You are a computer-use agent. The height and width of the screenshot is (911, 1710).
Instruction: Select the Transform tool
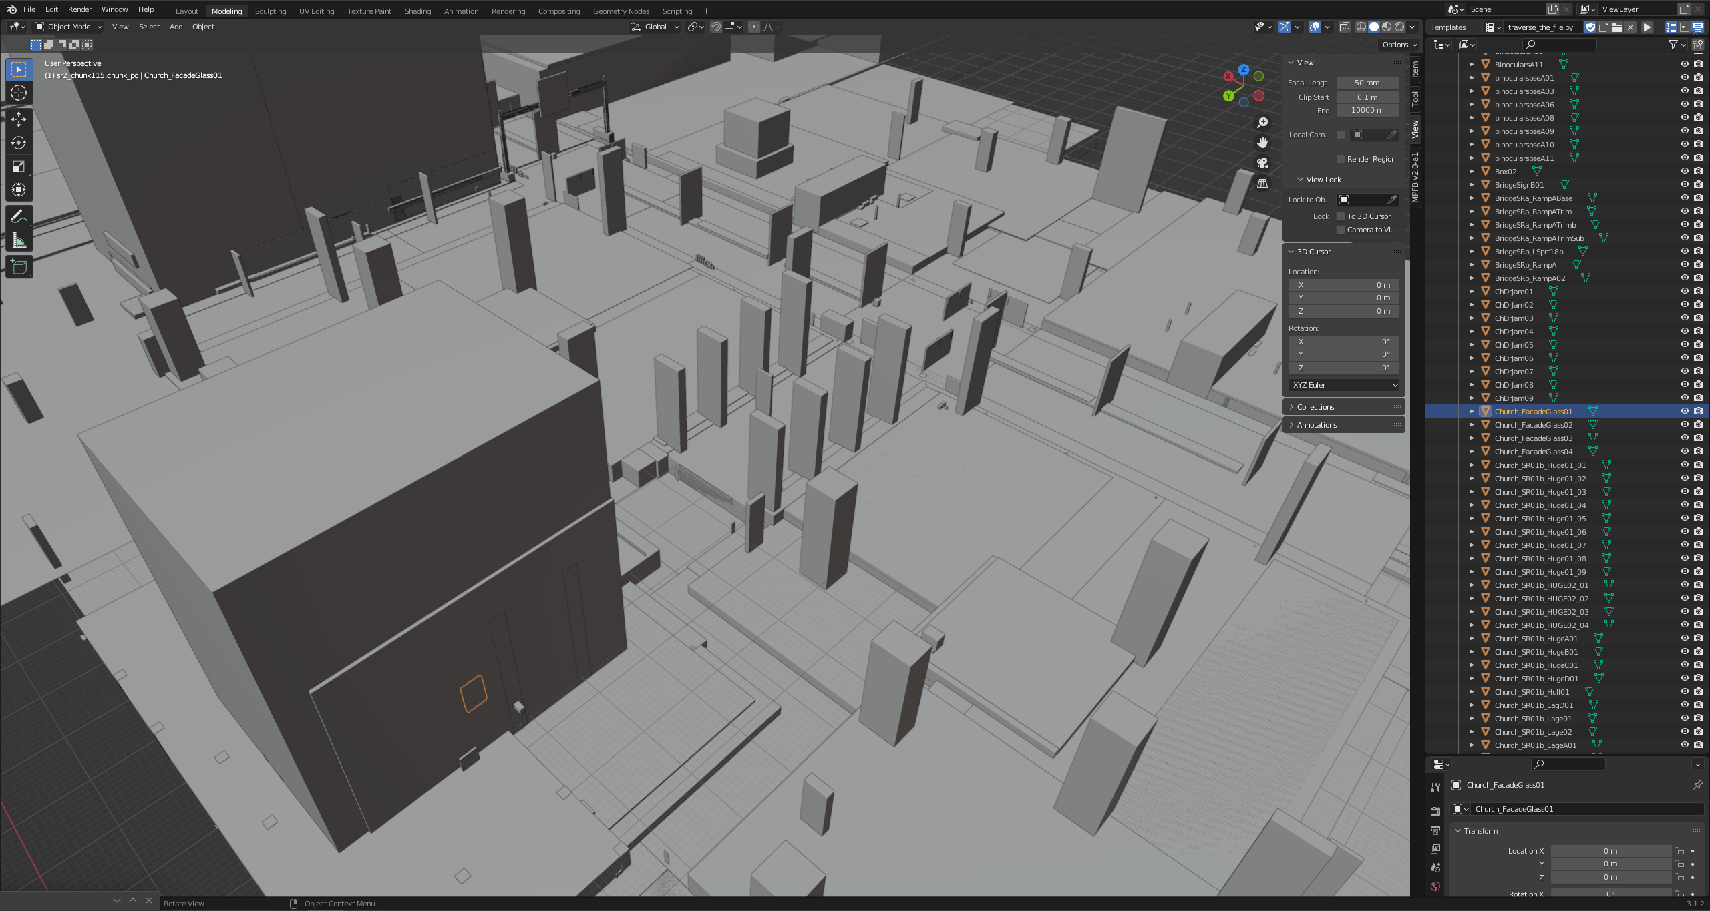(19, 190)
